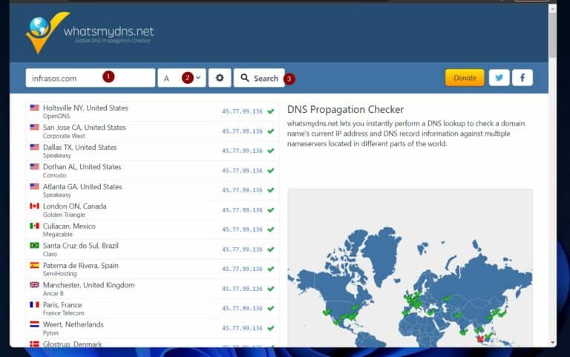The image size is (570, 357).
Task: Click green checkmark in Holtsville NY row
Action: coord(271,111)
